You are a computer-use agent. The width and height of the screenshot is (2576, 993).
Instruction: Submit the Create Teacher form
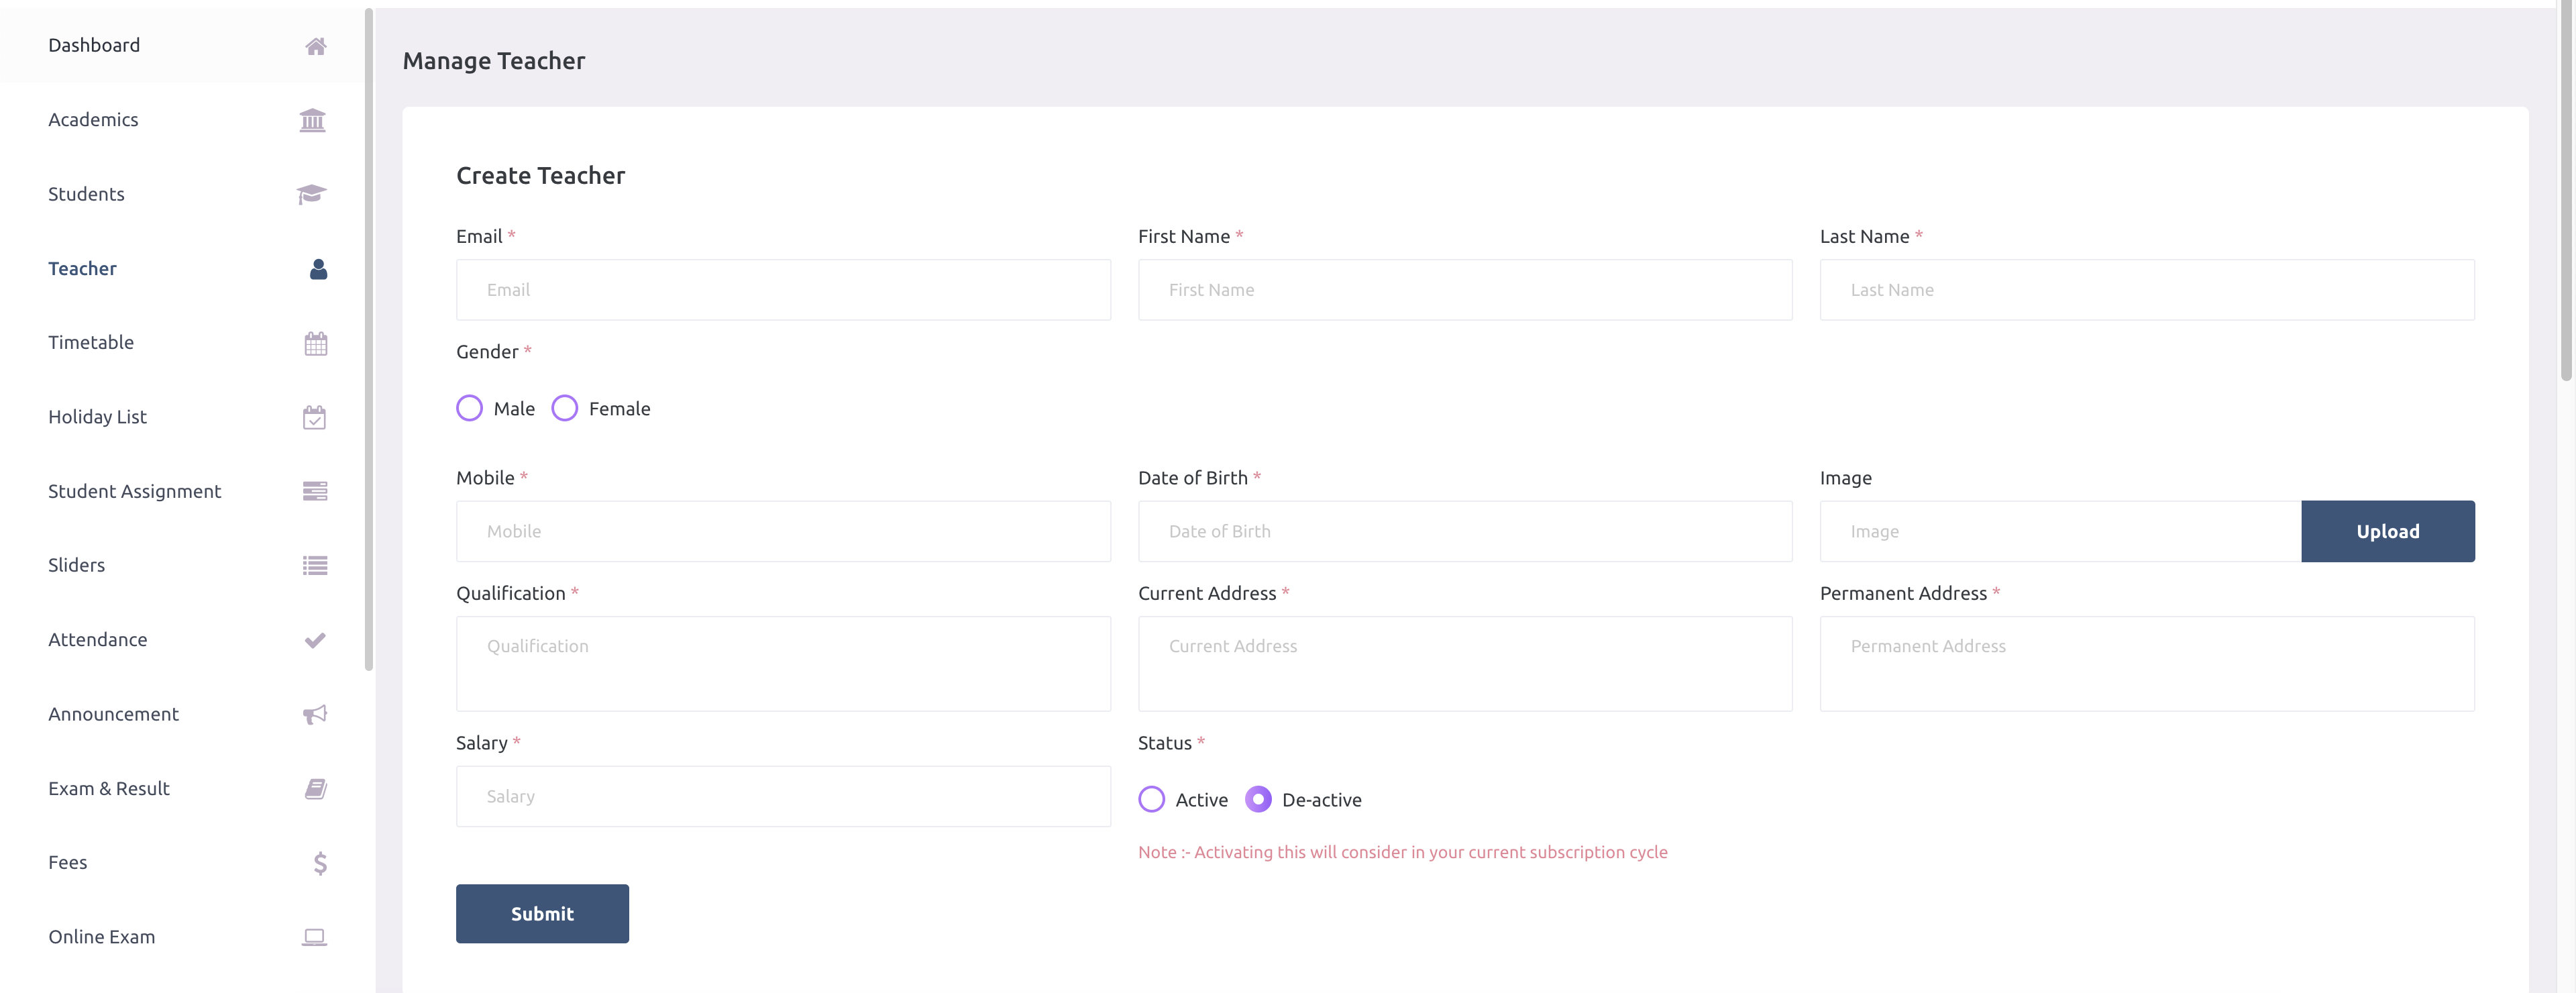coord(542,913)
